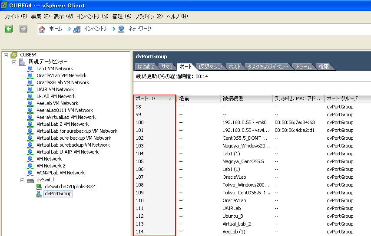Click the ランタイム MAC アド... column header
The width and height of the screenshot is (371, 236).
[x=298, y=98]
